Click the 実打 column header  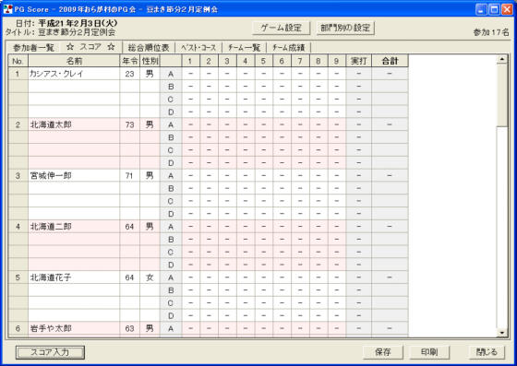click(359, 61)
